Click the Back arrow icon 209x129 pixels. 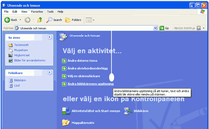[7, 20]
